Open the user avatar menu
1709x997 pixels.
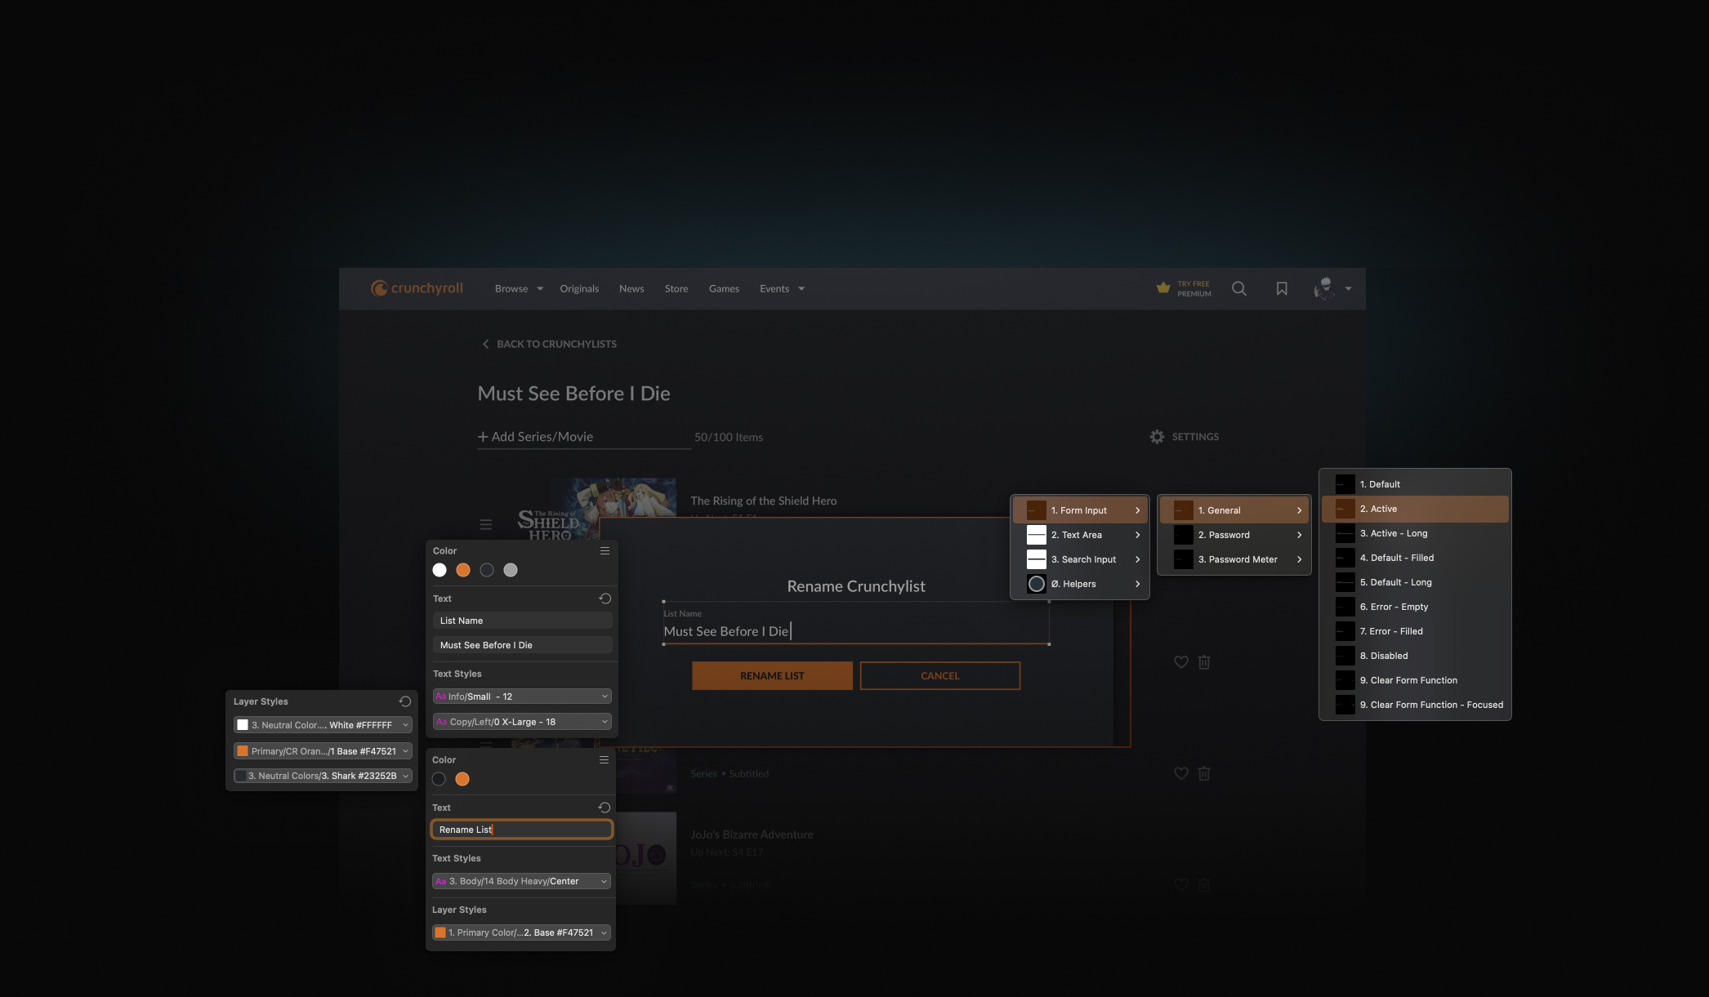[x=1332, y=288]
